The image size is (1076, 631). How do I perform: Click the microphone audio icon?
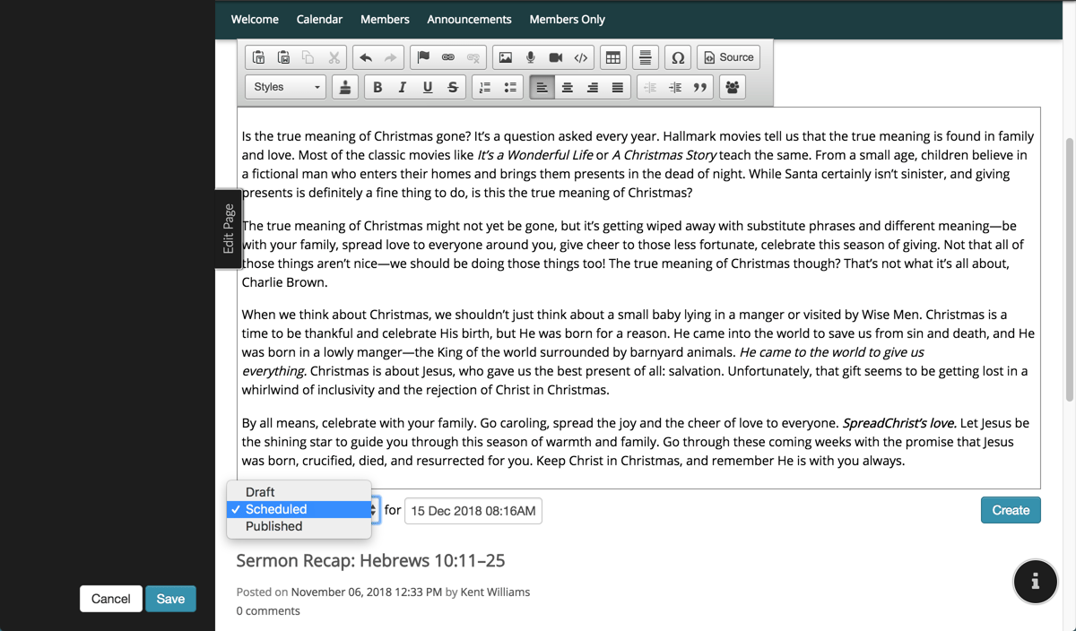tap(531, 57)
